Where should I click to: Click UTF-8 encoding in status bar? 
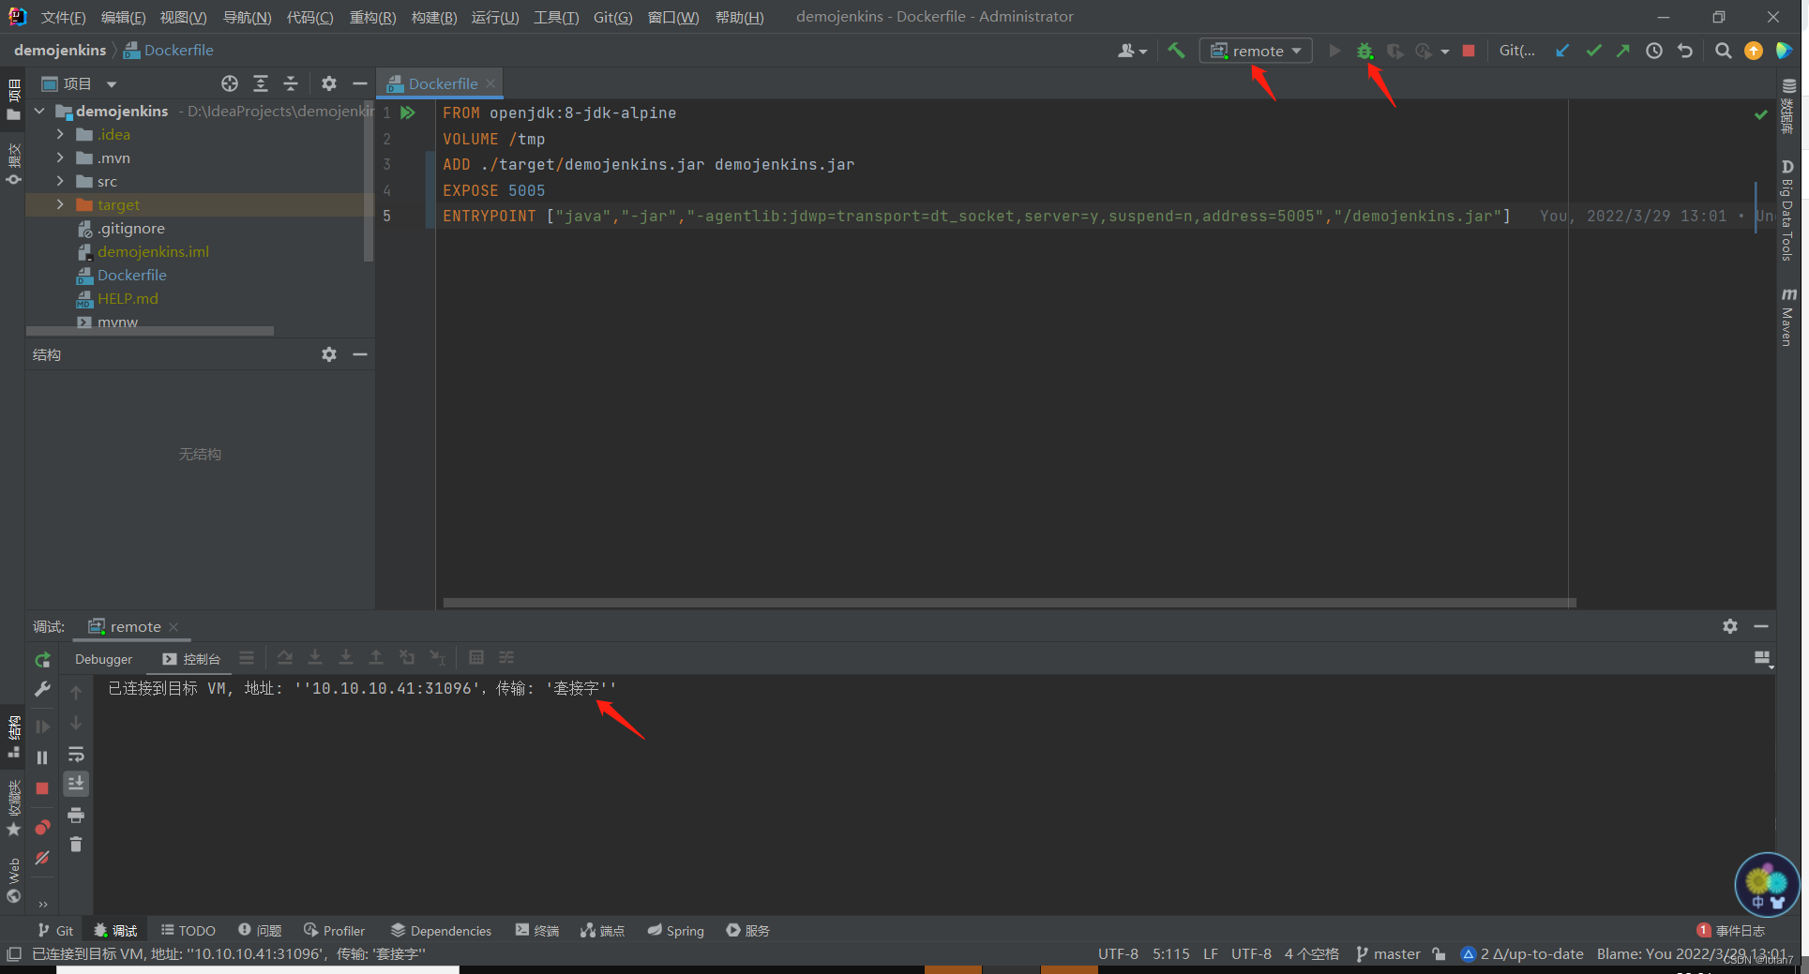coord(1251,954)
